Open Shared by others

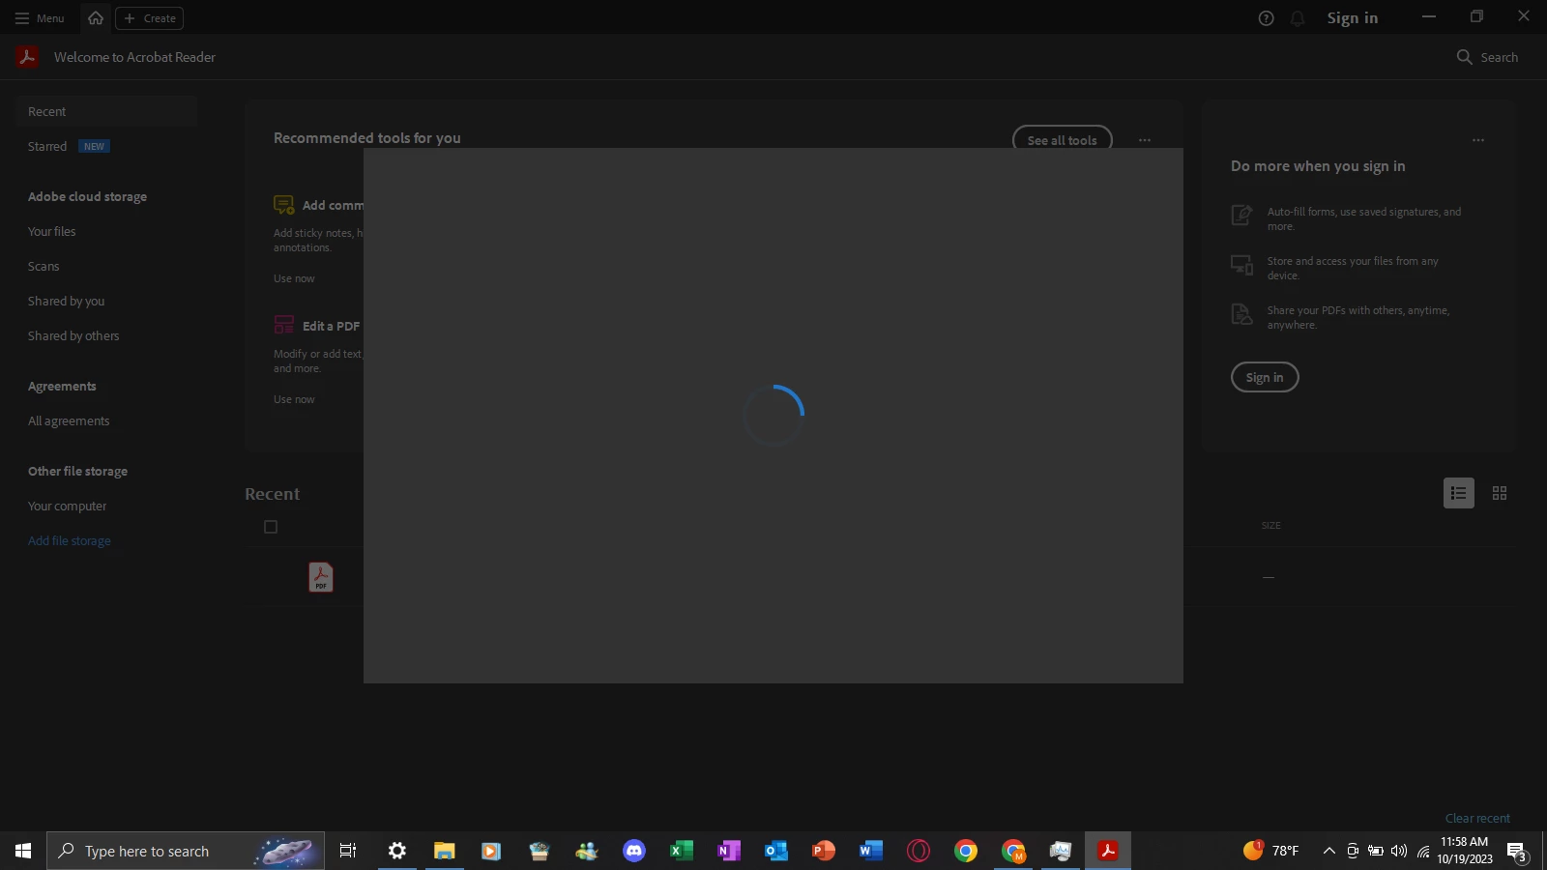[x=73, y=336]
